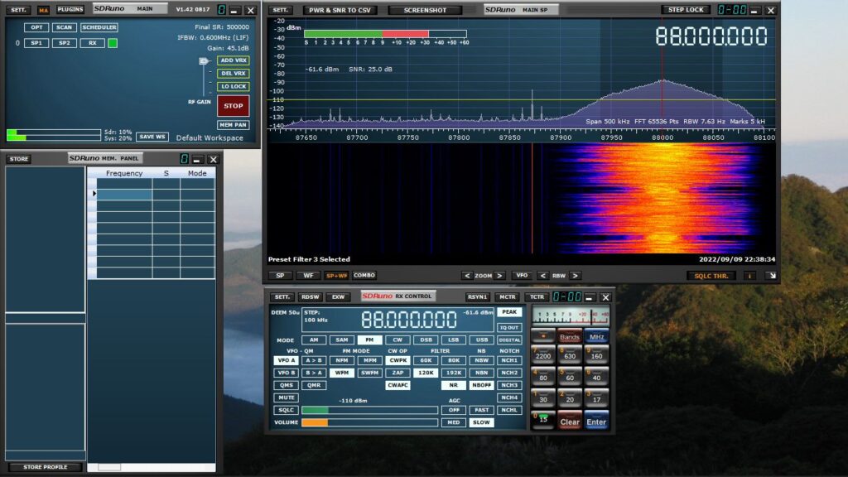The image size is (848, 477).
Task: Select USB mode
Action: [x=481, y=340]
